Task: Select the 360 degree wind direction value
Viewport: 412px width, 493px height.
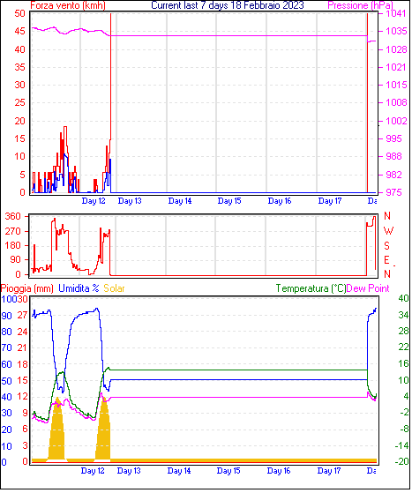Action: [x=12, y=217]
